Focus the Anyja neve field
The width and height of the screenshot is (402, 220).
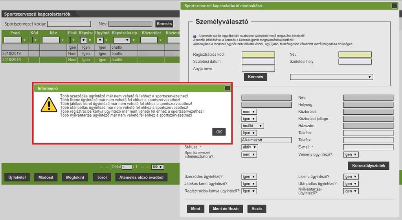coord(258,69)
